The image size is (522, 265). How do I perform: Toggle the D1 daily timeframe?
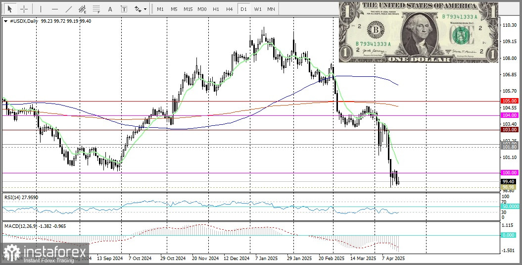click(x=243, y=9)
